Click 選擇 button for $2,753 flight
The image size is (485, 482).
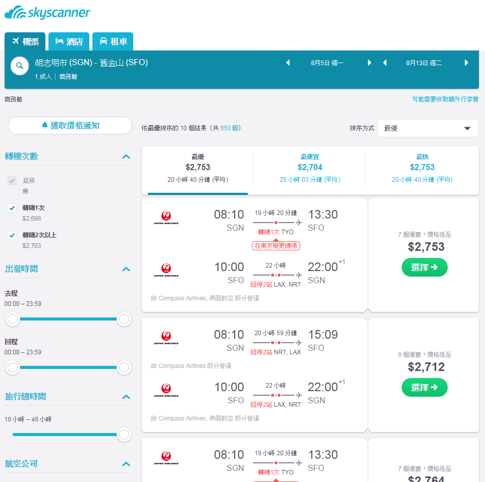click(424, 267)
